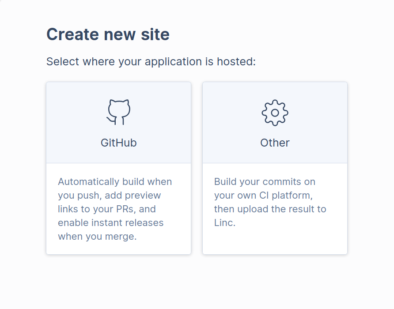This screenshot has width=394, height=309.
Task: Click the GitHub octocat icon
Action: coord(118,112)
